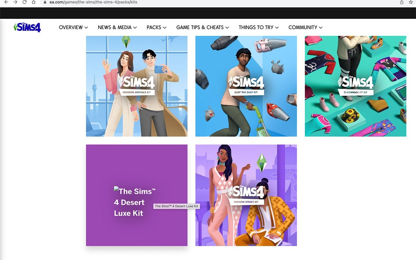Click the Sims 4 logo
416x260 pixels.
[27, 27]
